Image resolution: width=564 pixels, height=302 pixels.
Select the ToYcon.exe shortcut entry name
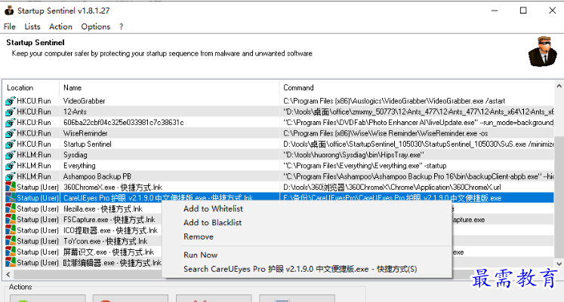pyautogui.click(x=106, y=241)
